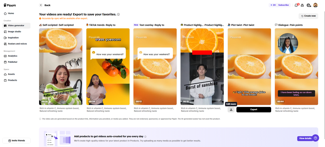This screenshot has width=325, height=147.
Task: Click the Create new button
Action: click(308, 16)
